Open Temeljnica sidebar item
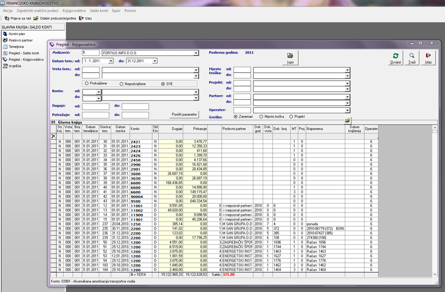 tap(16, 47)
